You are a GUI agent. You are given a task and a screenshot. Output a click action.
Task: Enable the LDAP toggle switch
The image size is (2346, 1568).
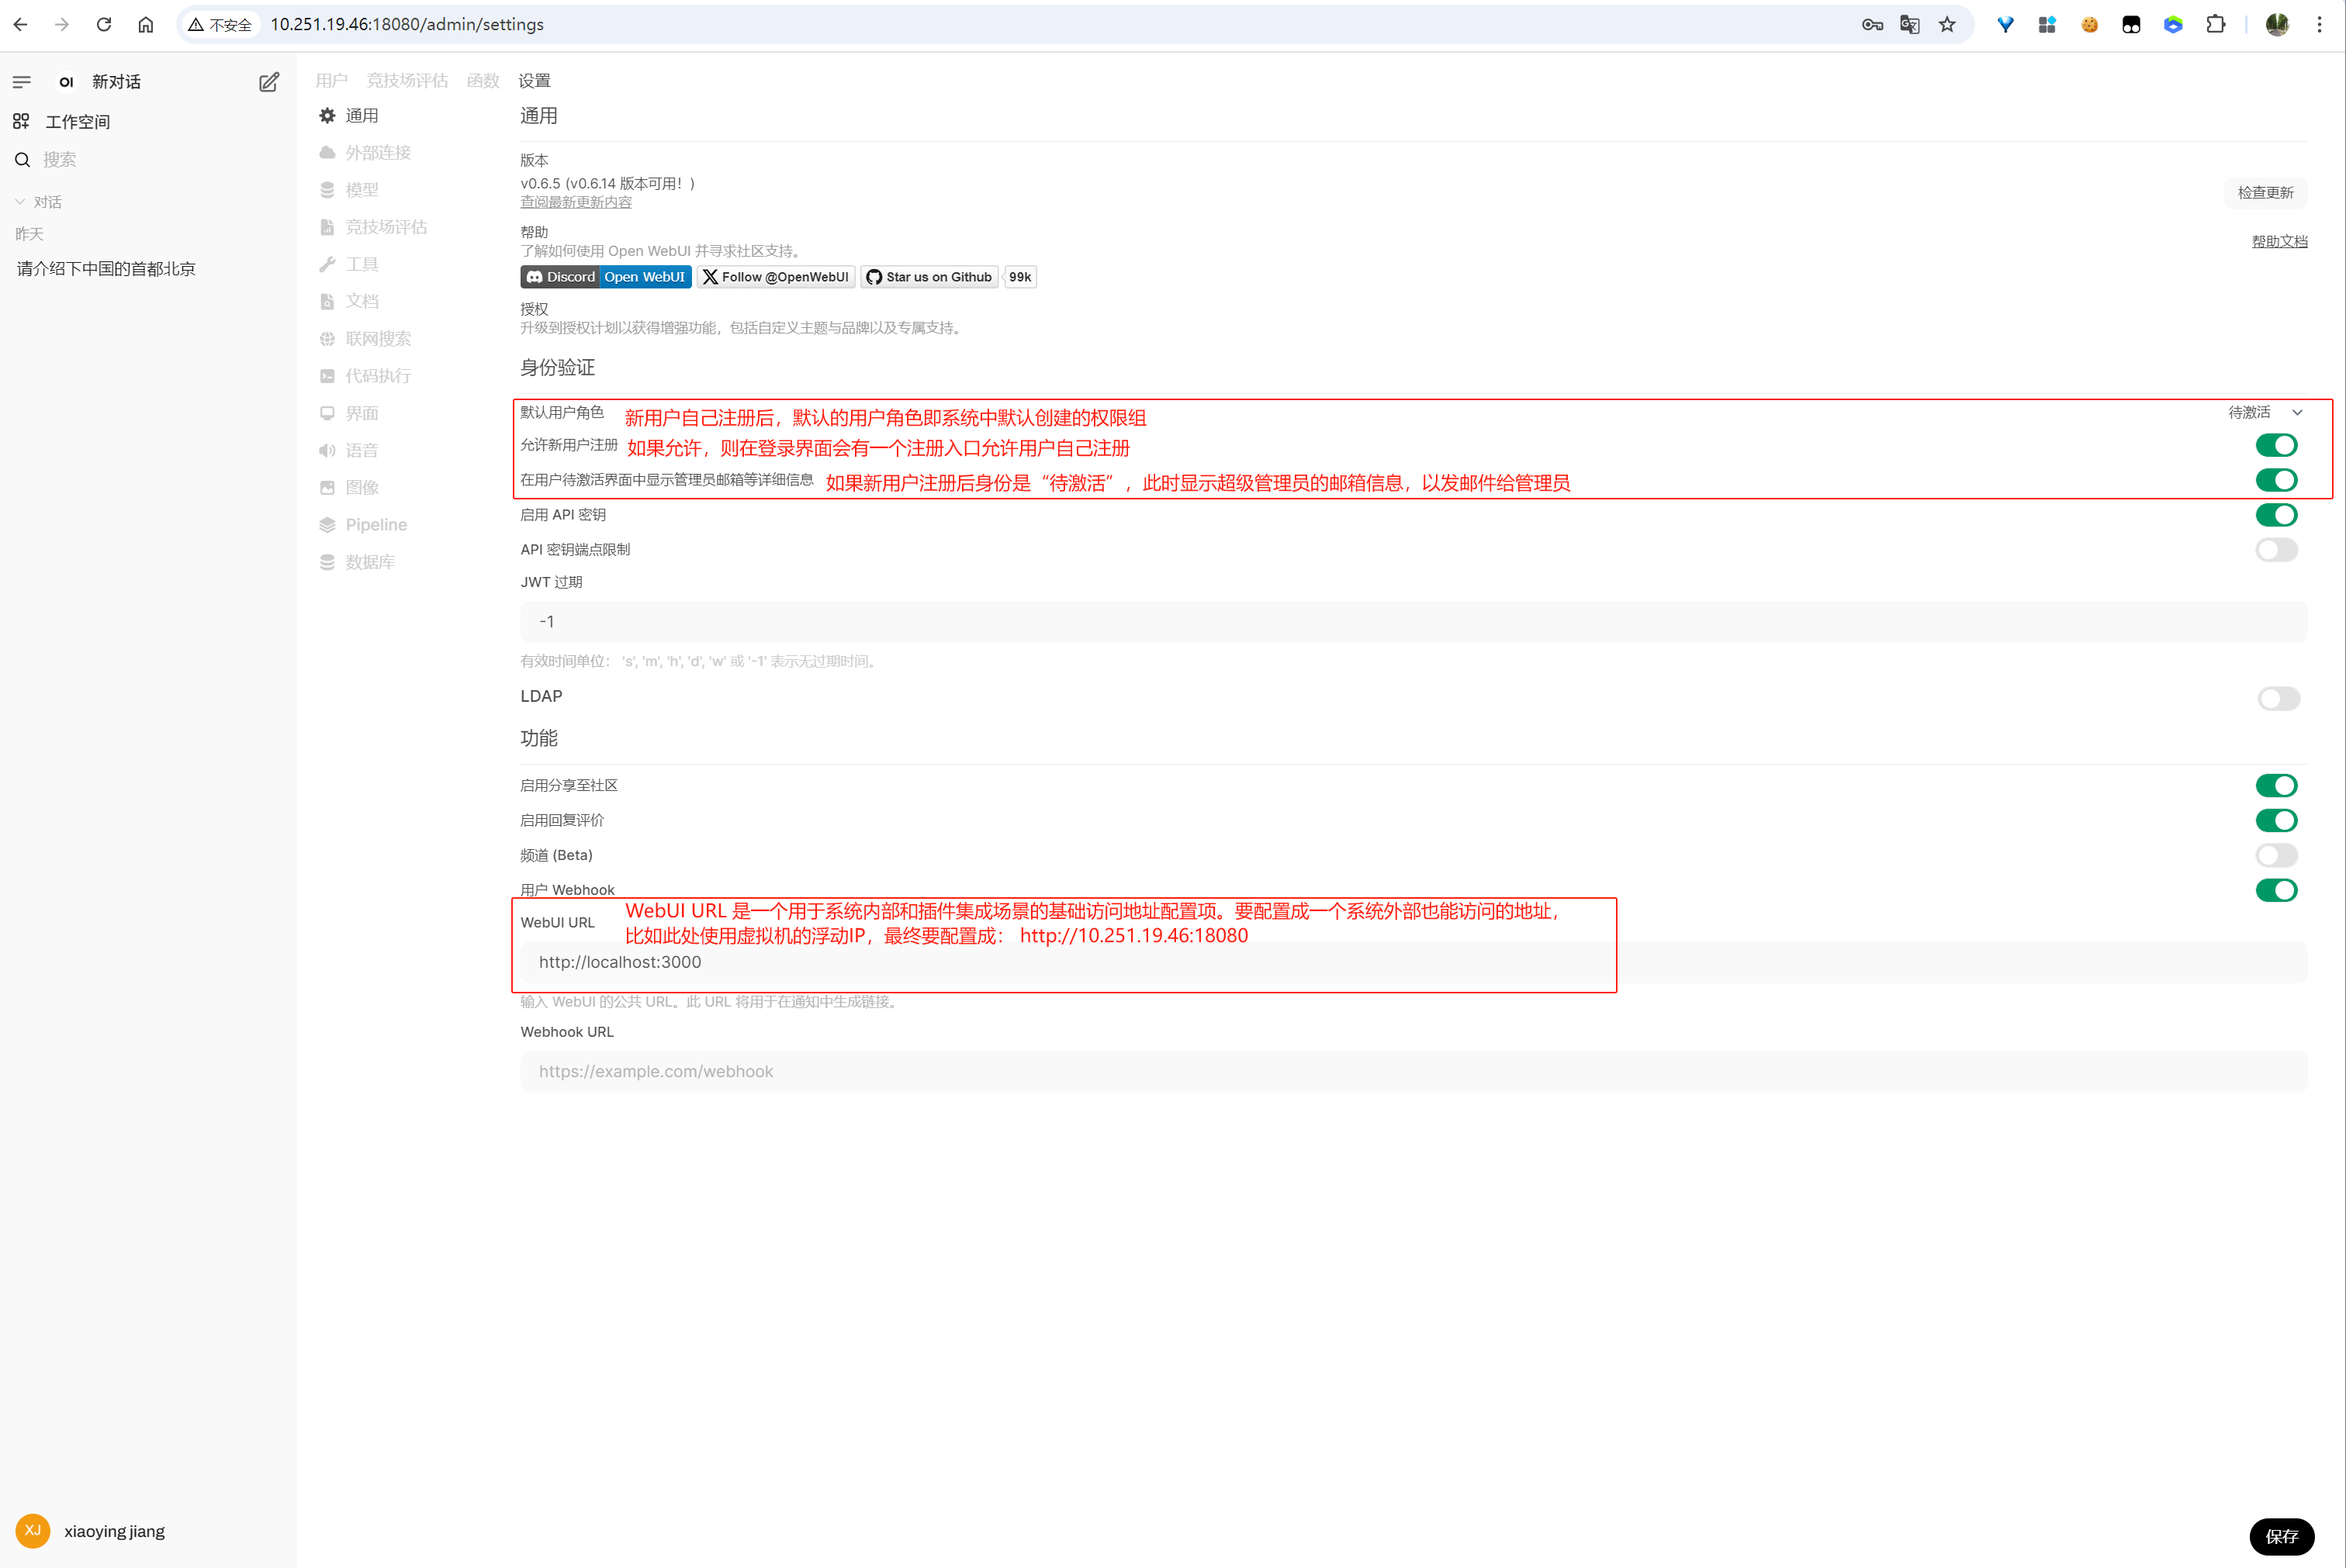[x=2278, y=698]
